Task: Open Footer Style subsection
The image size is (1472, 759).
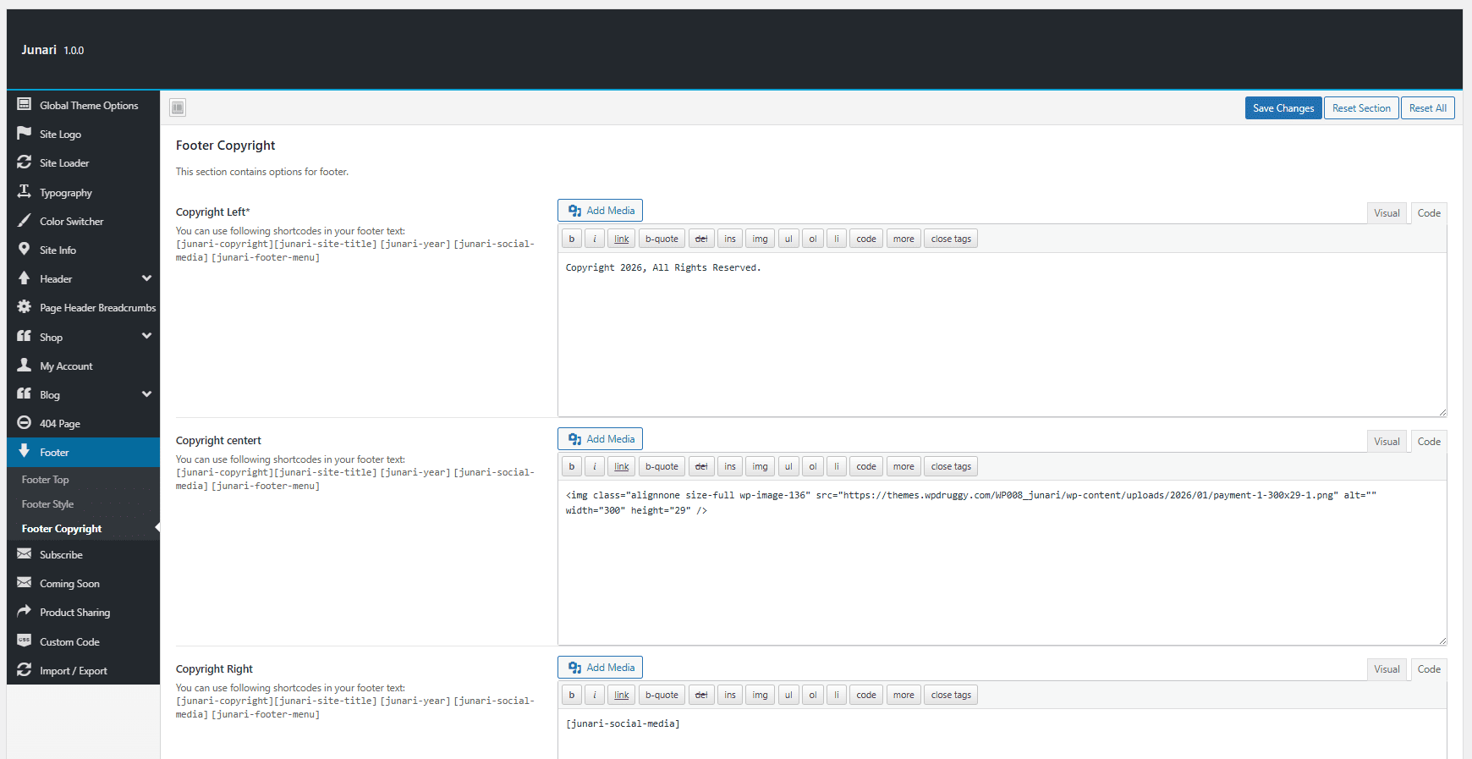Action: click(47, 504)
